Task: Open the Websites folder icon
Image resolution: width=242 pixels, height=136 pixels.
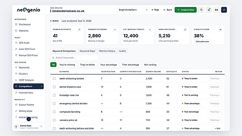Action: [x=16, y=31]
